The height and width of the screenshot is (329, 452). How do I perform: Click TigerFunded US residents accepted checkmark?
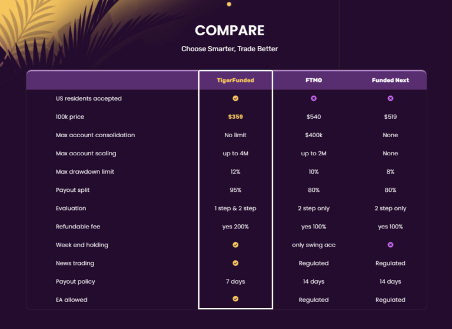coord(235,98)
